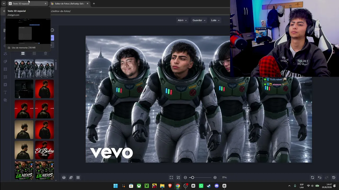This screenshot has width=339, height=190.
Task: Open the volume control in the tray
Action: click(x=312, y=186)
